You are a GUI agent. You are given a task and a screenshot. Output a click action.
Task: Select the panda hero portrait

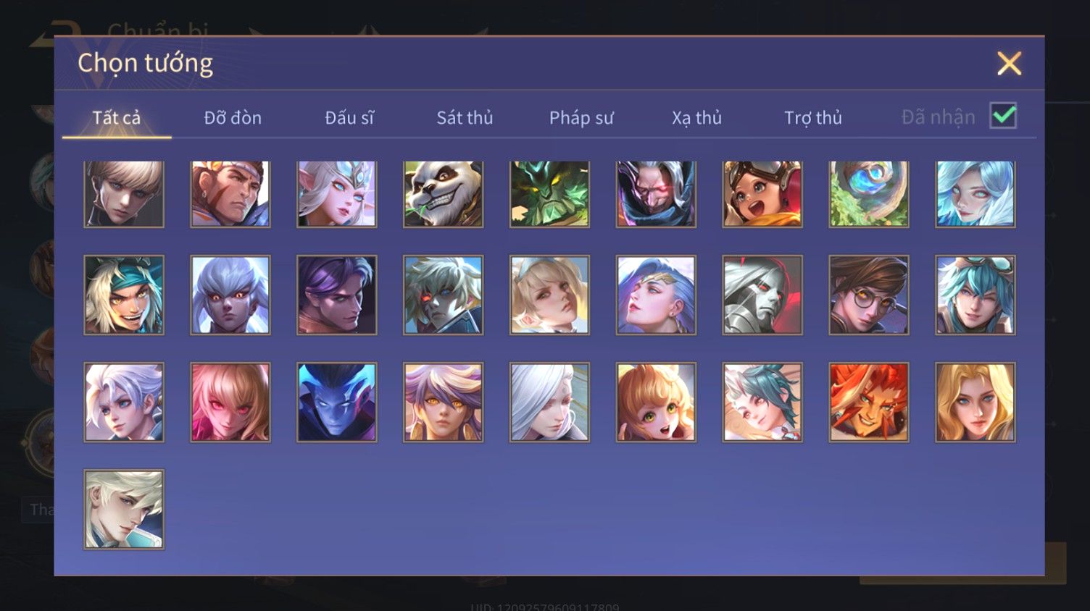pyautogui.click(x=443, y=194)
